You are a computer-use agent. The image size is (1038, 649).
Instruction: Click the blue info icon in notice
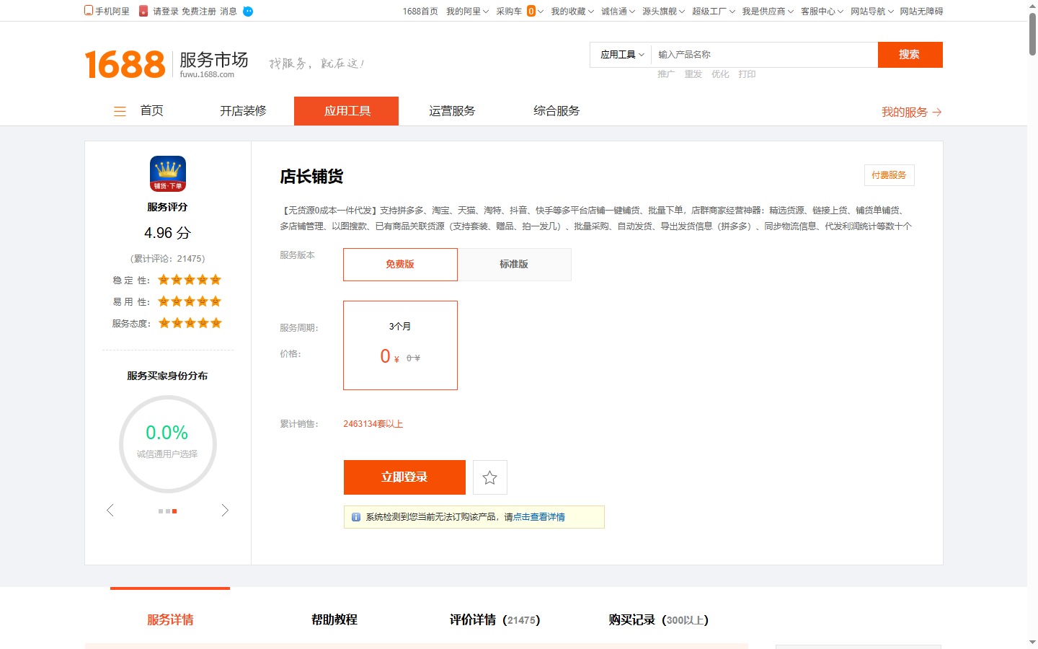[355, 517]
